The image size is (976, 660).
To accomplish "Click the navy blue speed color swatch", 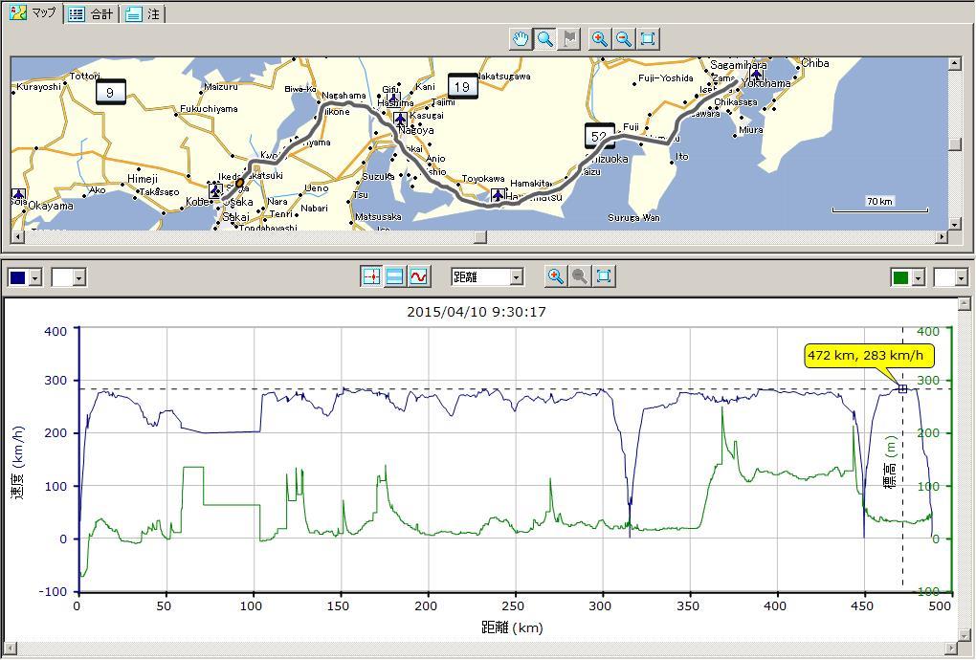I will [x=18, y=277].
